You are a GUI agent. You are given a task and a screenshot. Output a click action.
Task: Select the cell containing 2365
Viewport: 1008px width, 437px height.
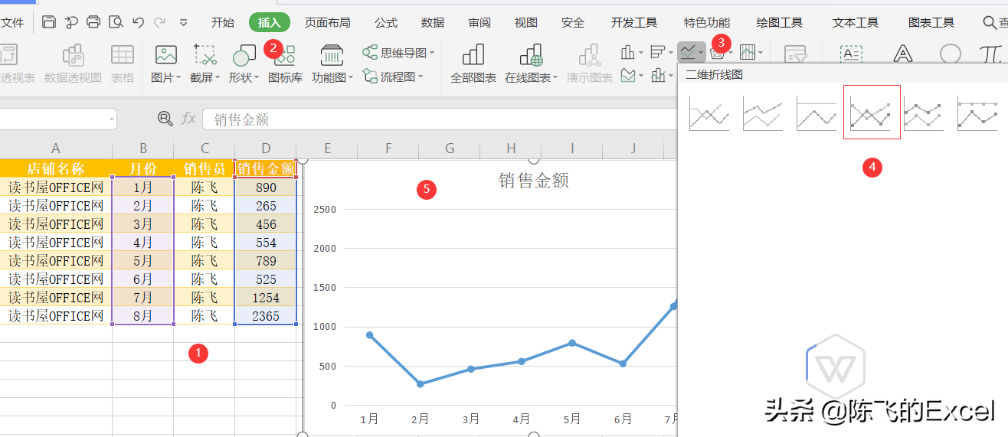266,316
